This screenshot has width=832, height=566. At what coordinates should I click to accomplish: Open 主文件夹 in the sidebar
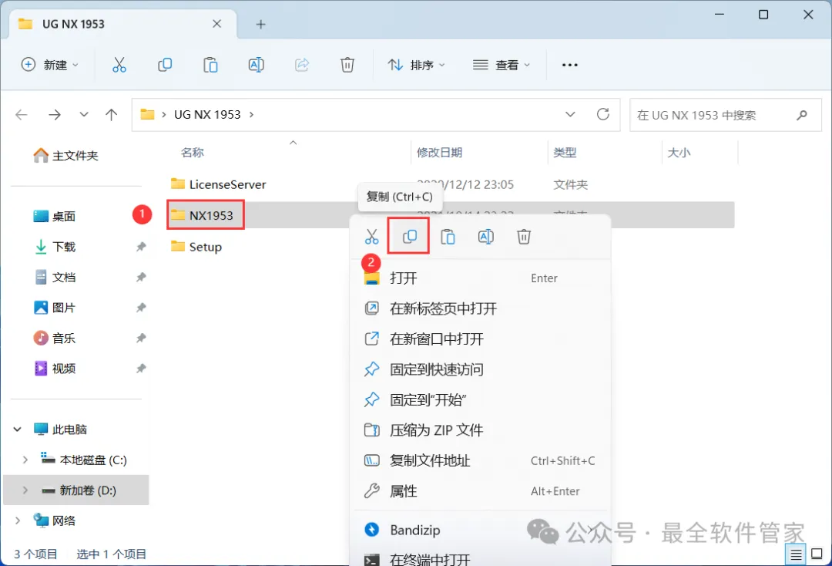[x=65, y=156]
